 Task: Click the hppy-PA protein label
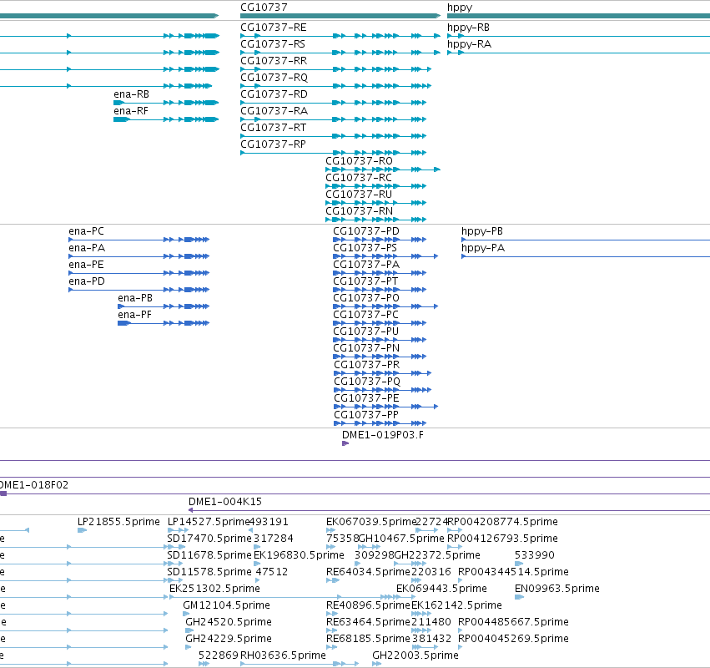483,249
